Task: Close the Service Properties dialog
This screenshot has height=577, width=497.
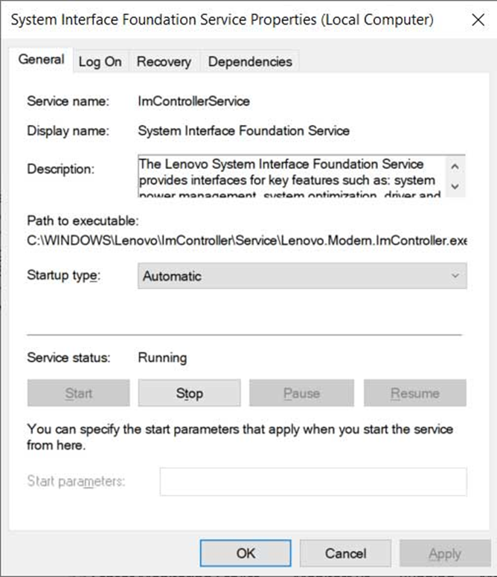Action: [x=478, y=20]
